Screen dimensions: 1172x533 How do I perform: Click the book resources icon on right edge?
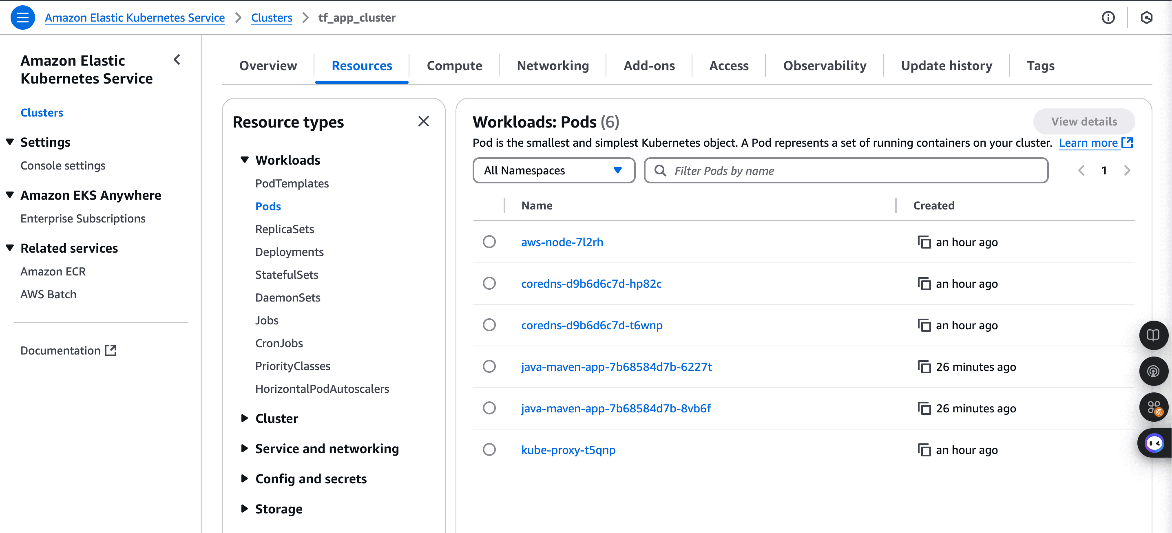coord(1154,335)
